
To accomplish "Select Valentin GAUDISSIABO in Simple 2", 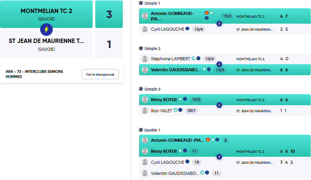I will point(176,70).
